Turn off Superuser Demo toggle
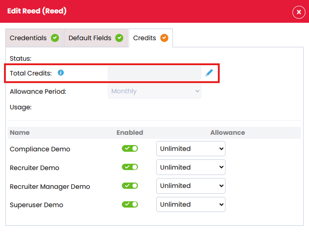The image size is (309, 237). point(130,204)
